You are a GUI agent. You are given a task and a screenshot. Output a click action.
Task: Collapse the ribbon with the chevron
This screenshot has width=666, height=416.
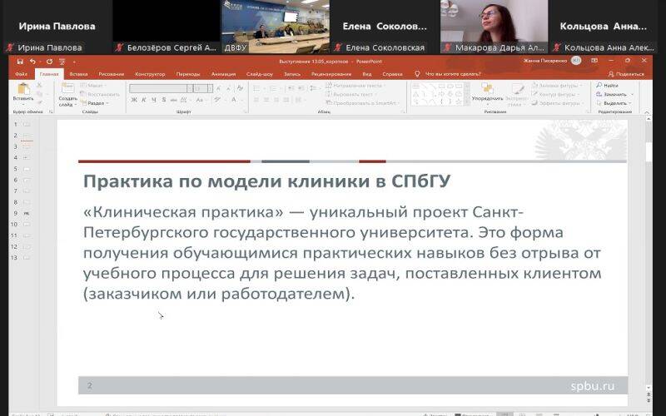pos(648,112)
